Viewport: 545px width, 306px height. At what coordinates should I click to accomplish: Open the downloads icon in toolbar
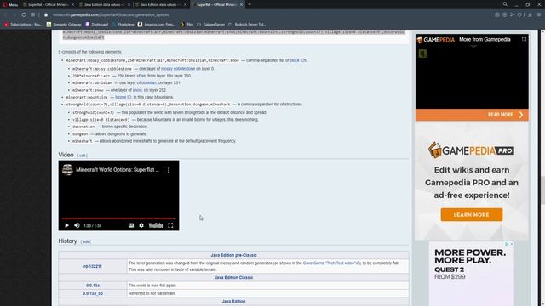[530, 15]
